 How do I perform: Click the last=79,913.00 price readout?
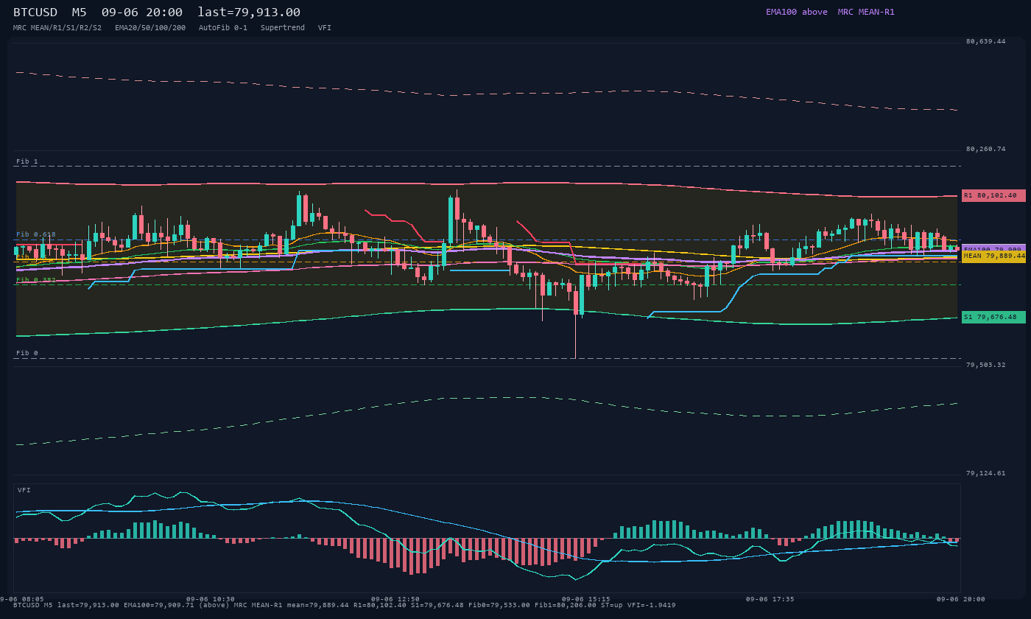point(249,12)
